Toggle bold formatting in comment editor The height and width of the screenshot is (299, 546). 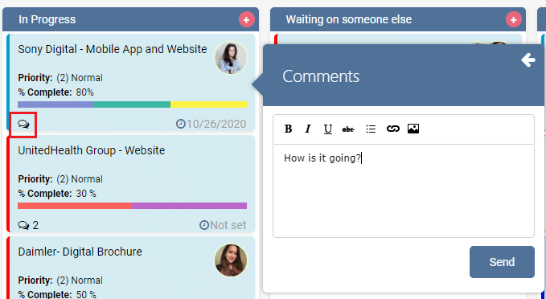(x=288, y=129)
